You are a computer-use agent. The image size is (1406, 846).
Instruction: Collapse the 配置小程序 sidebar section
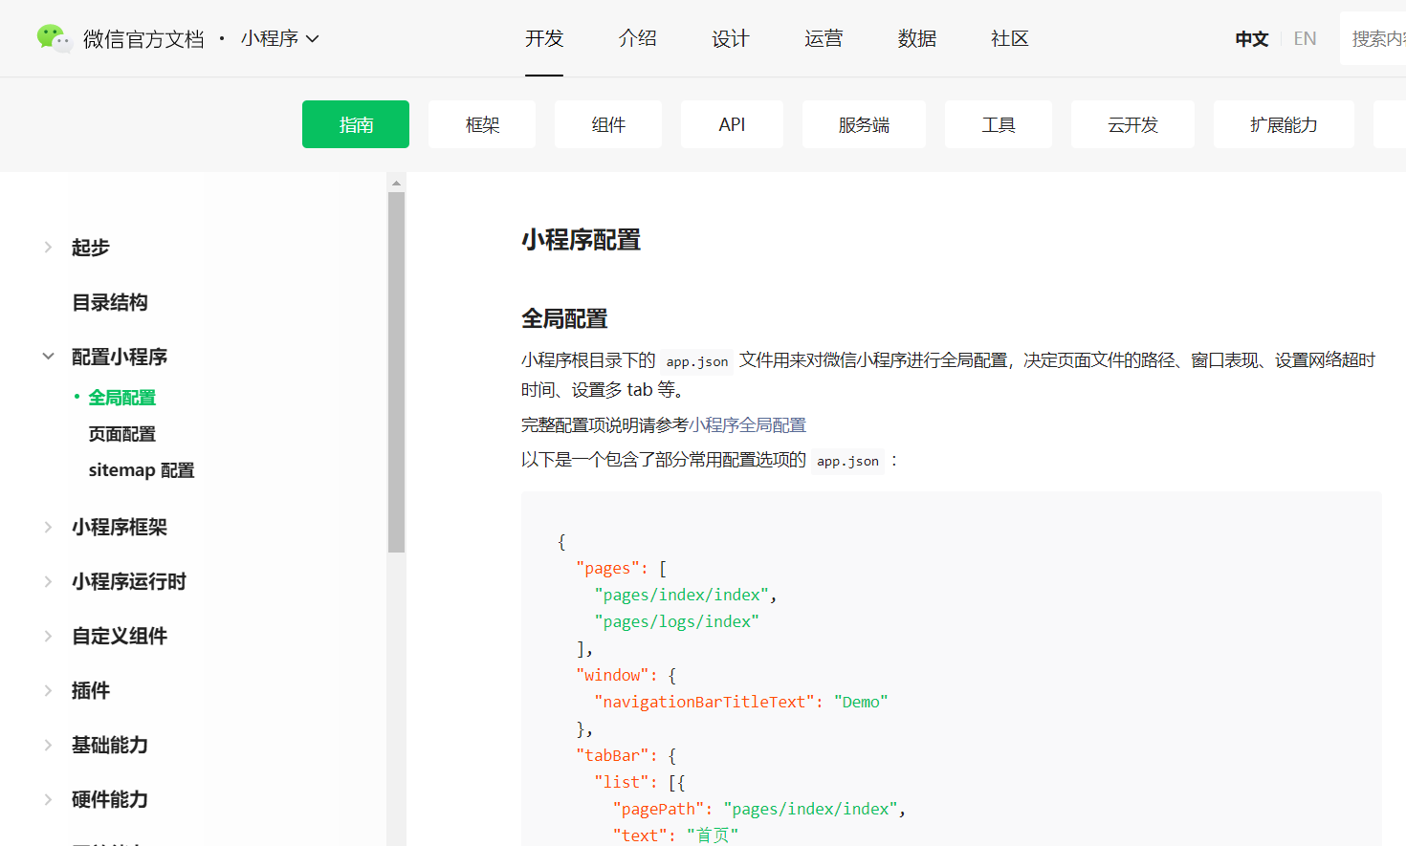tap(48, 357)
